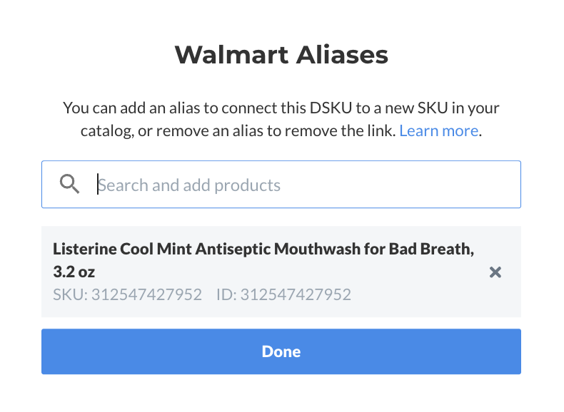The width and height of the screenshot is (564, 412).
Task: Select the Listerine Cool Mint product title
Action: [263, 260]
